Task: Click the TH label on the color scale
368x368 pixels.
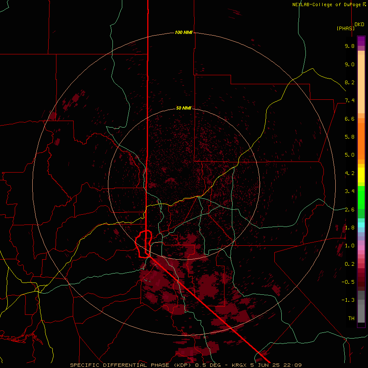Action: [351, 318]
